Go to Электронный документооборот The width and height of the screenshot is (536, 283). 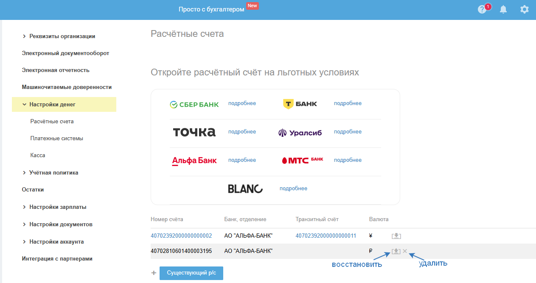(x=65, y=53)
